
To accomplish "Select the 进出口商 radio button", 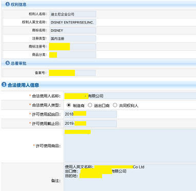I will pos(90,105).
